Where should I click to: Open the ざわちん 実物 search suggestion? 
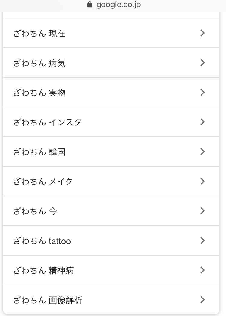(39, 93)
